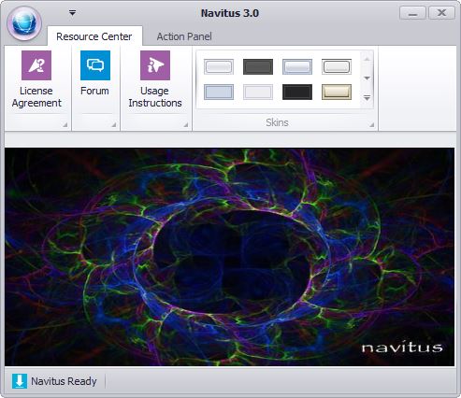
Task: Open the Usage Instructions icon
Action: coord(155,65)
